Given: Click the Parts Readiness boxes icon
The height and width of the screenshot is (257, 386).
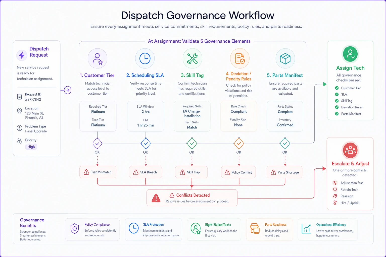Looking at the screenshot, I should [x=255, y=229].
